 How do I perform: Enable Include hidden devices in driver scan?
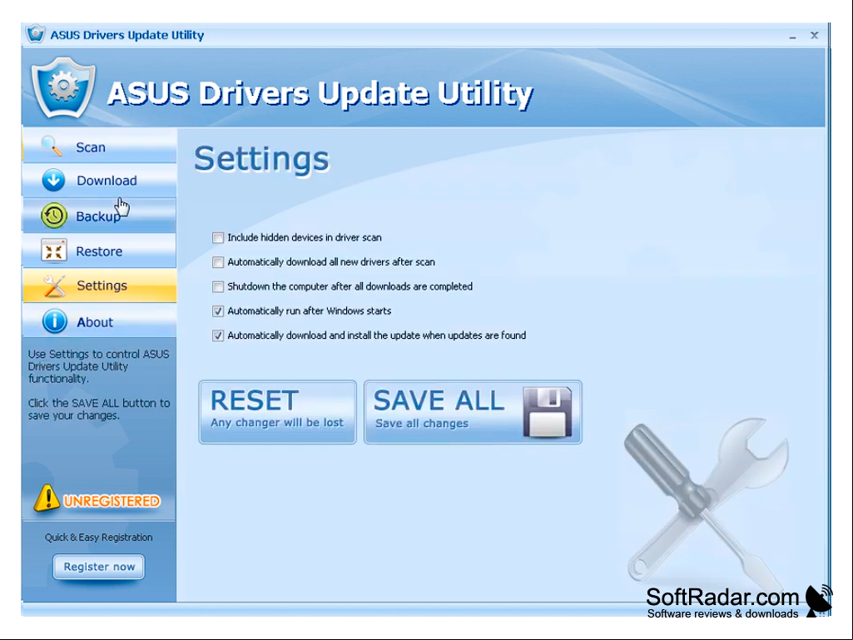[218, 238]
